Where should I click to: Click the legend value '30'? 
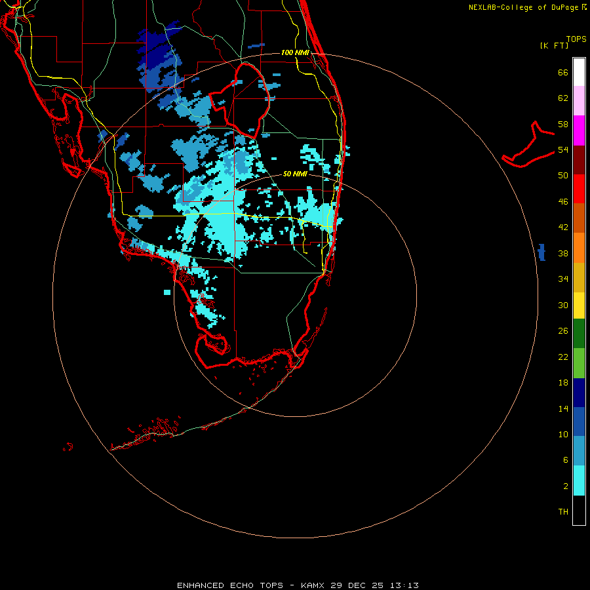(x=563, y=305)
